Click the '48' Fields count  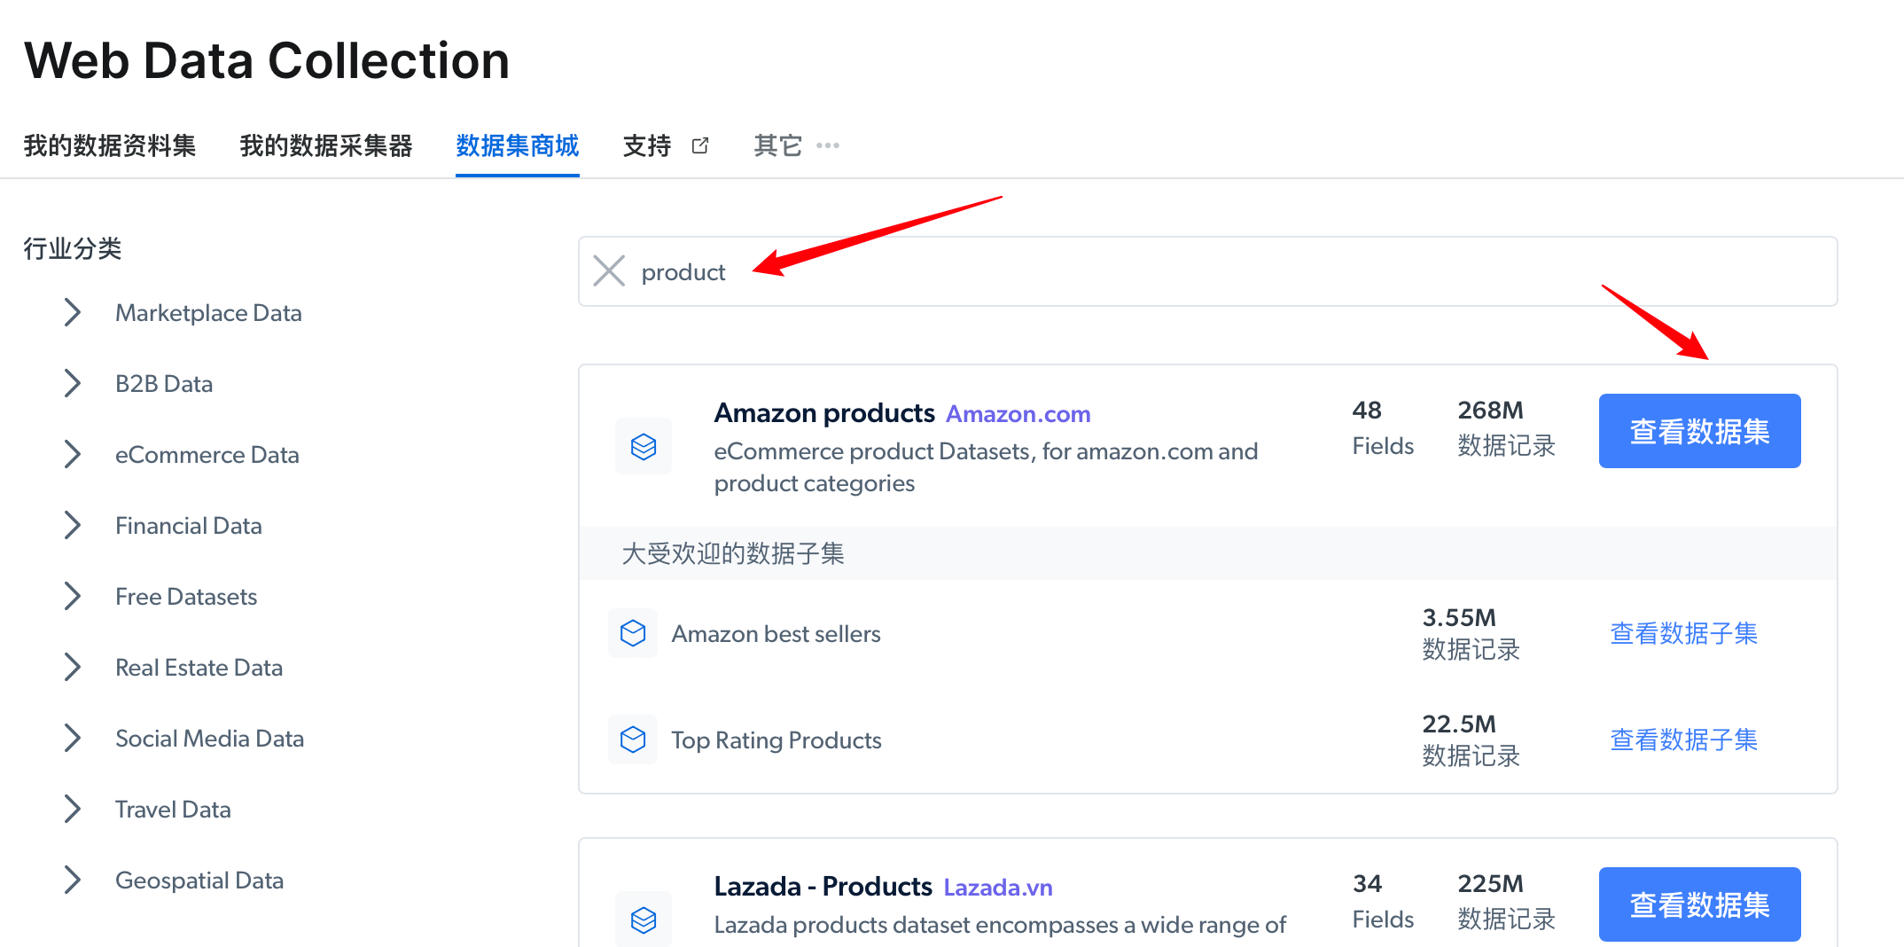tap(1367, 410)
